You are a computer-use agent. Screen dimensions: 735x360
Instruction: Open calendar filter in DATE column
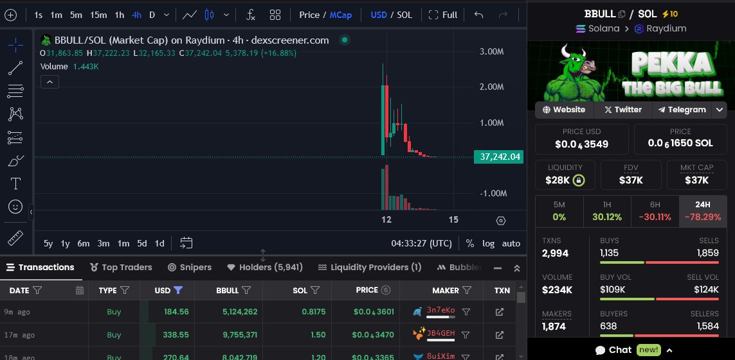click(x=80, y=290)
